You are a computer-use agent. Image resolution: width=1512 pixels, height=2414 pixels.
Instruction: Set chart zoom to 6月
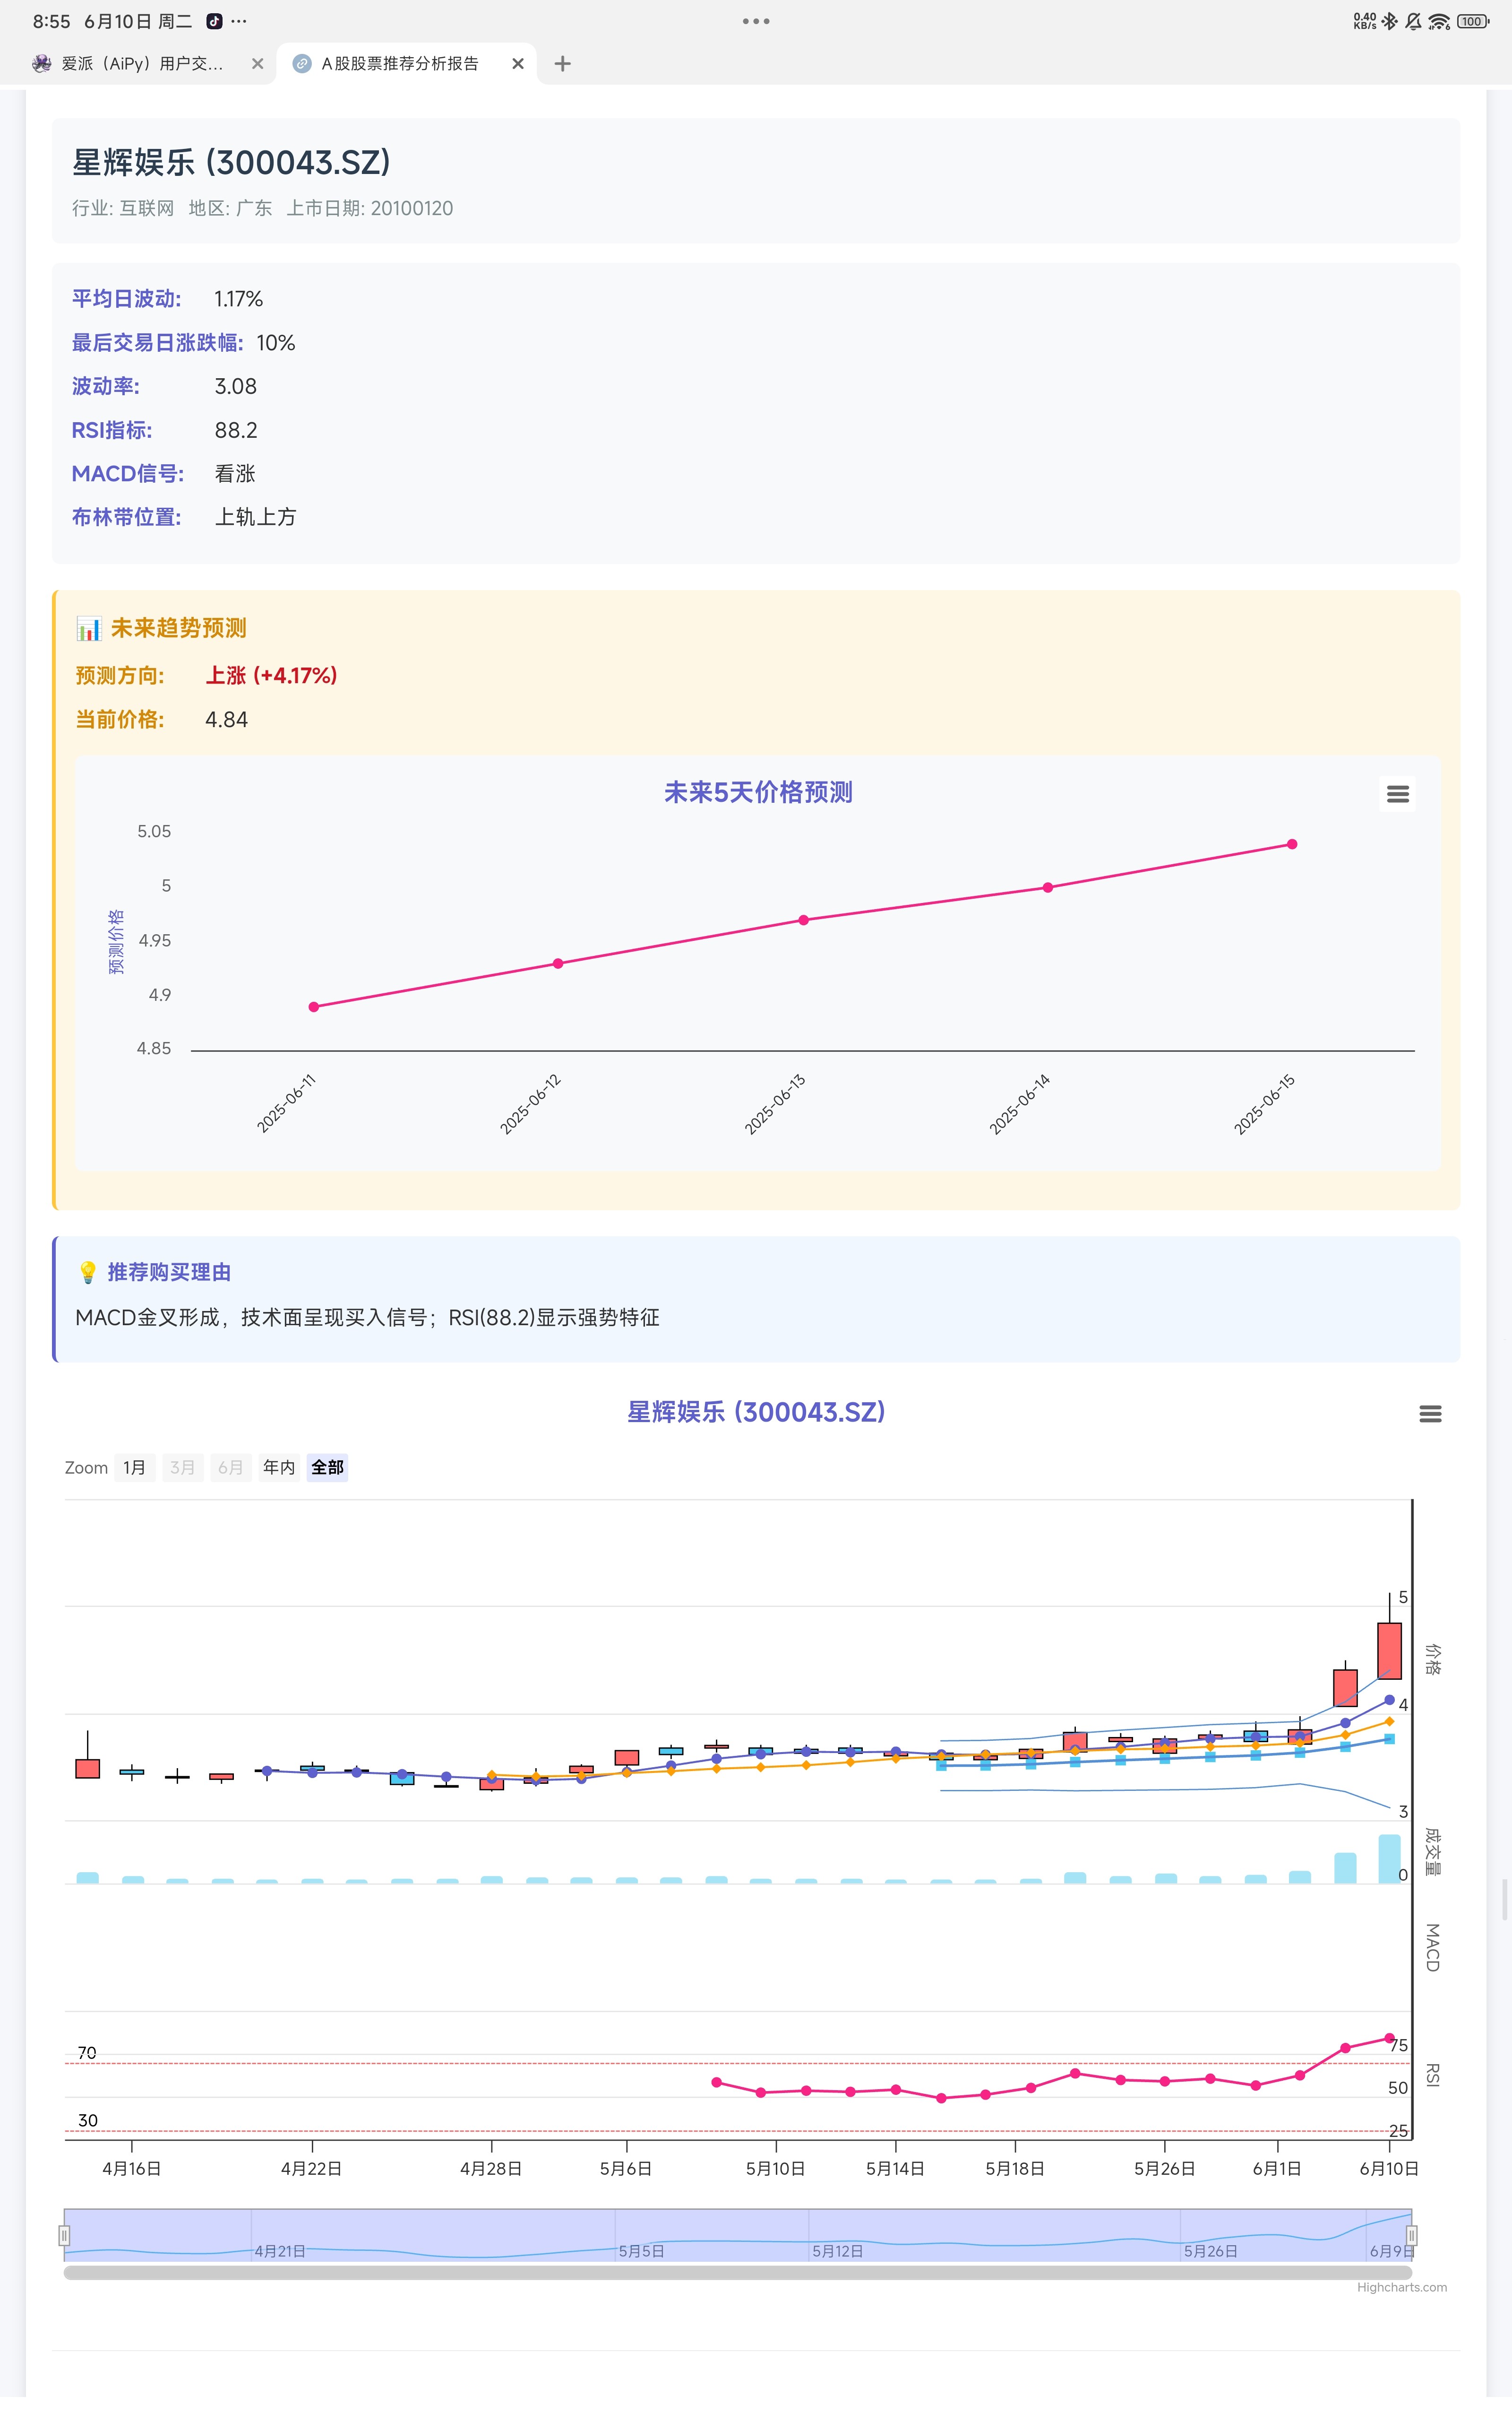(x=230, y=1468)
